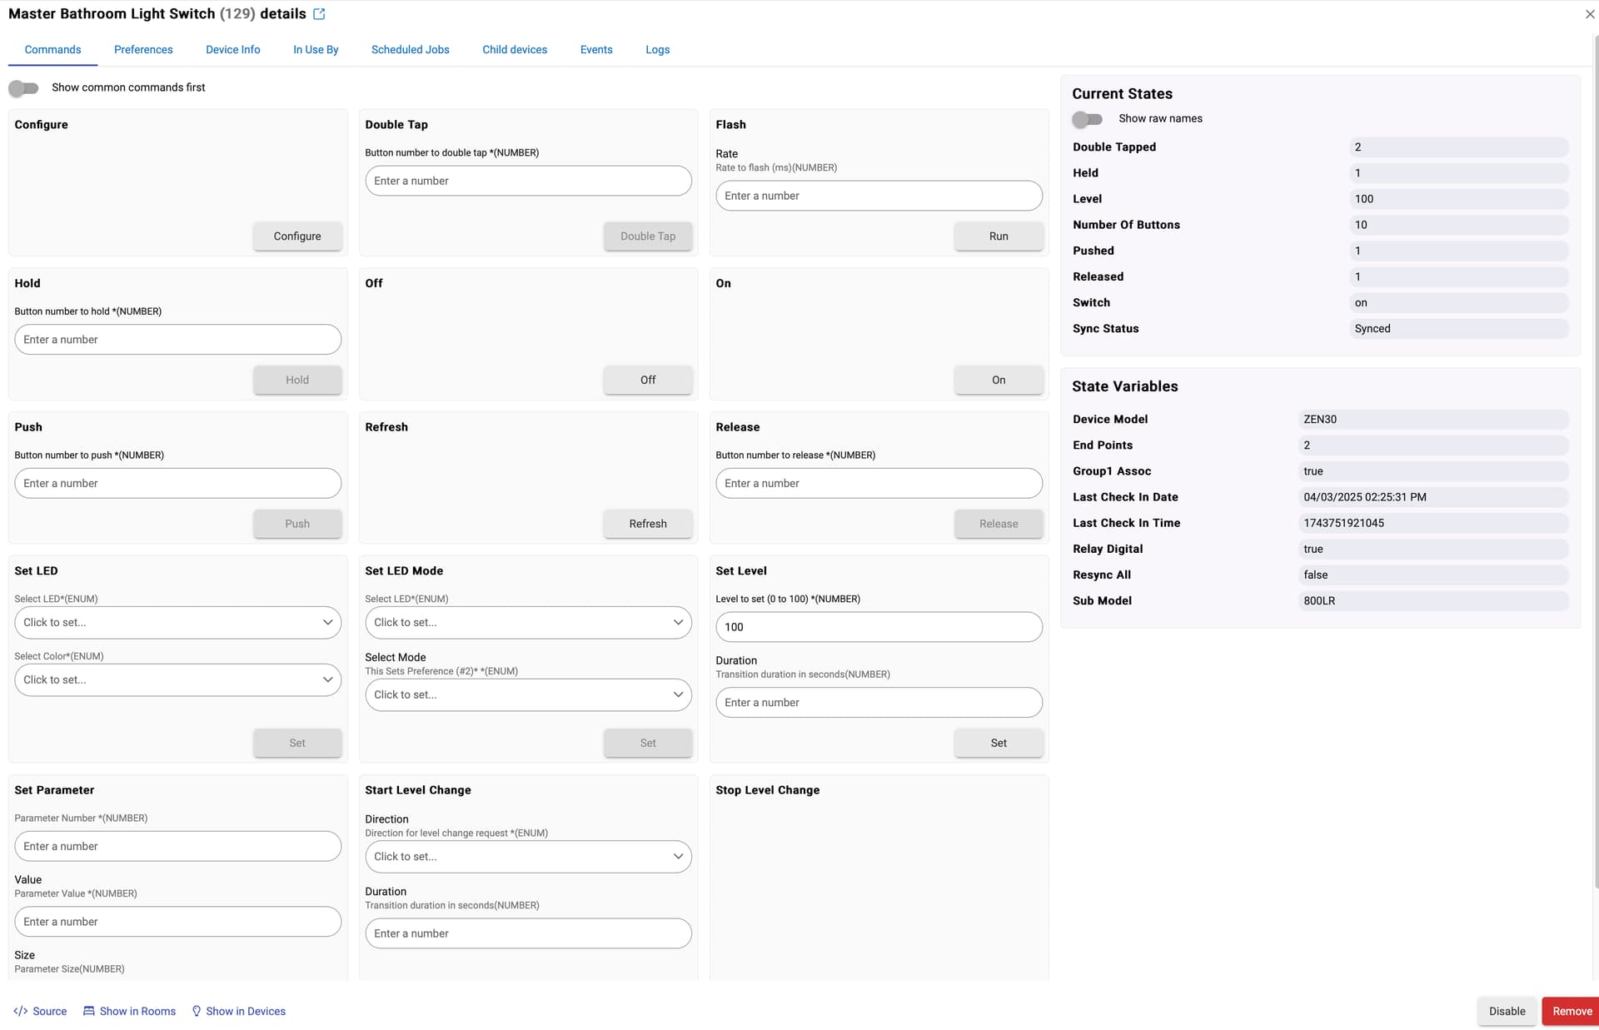
Task: Click the Show in Devices bulb icon
Action: [197, 1011]
